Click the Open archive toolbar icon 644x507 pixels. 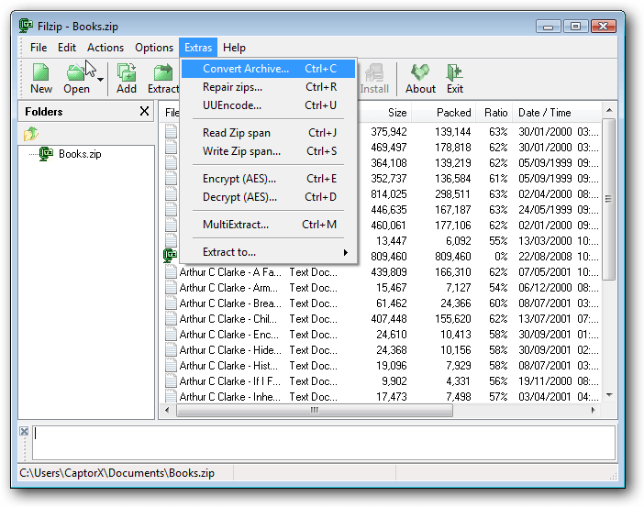pyautogui.click(x=76, y=78)
